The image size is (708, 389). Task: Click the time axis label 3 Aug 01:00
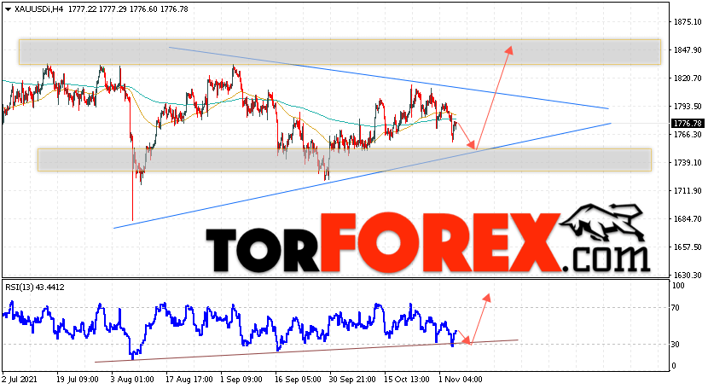[134, 379]
